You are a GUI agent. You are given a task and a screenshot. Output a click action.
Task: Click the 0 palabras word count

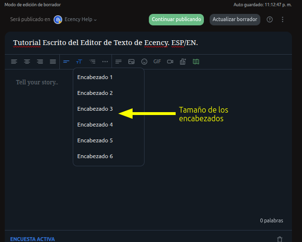coord(271,220)
